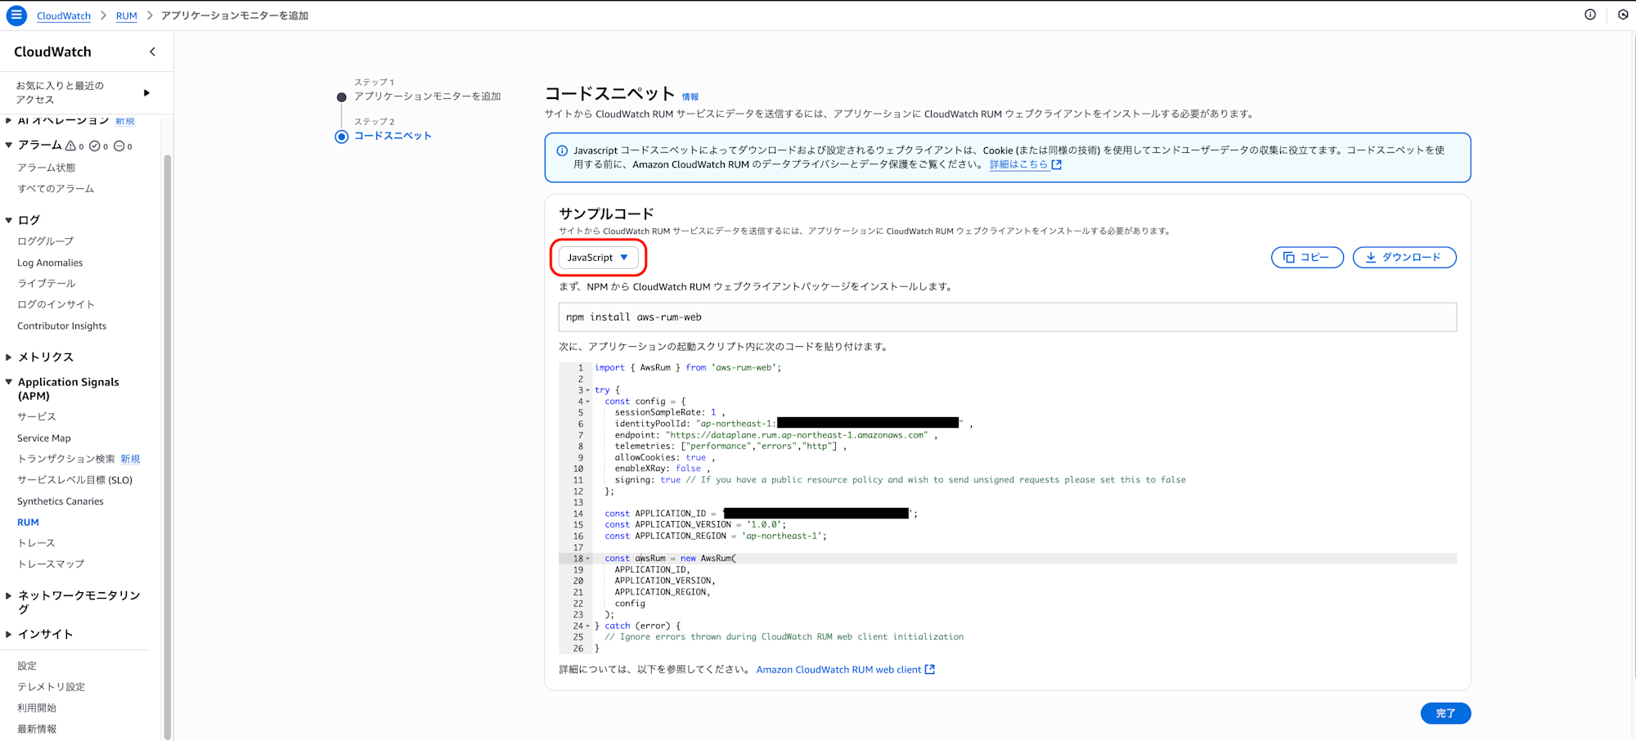Screen dimensions: 1636x741
Task: Open サービスレベル目標 (SLO) in sidebar
Action: coord(75,480)
